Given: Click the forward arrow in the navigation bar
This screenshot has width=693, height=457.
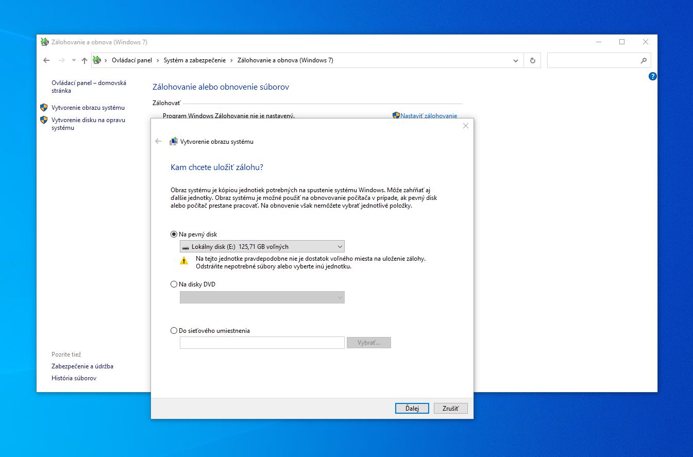Looking at the screenshot, I should (62, 60).
